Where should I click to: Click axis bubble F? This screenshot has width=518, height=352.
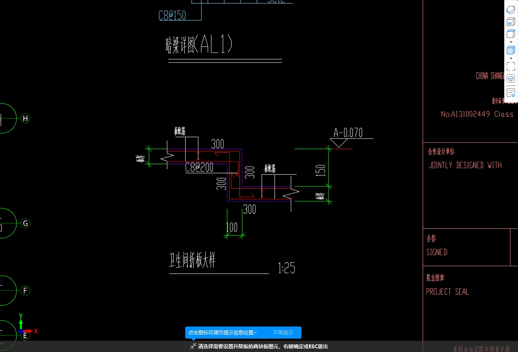click(x=26, y=291)
